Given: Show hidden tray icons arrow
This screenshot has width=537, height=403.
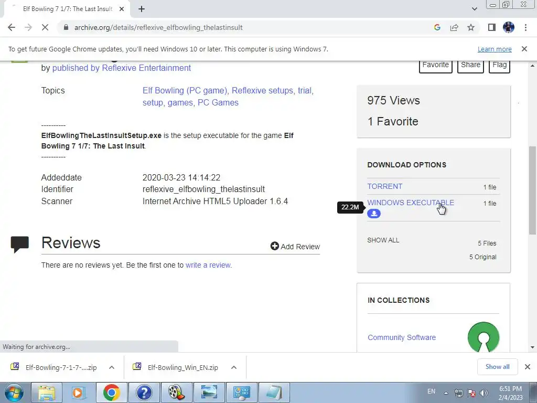Looking at the screenshot, I should [x=446, y=393].
